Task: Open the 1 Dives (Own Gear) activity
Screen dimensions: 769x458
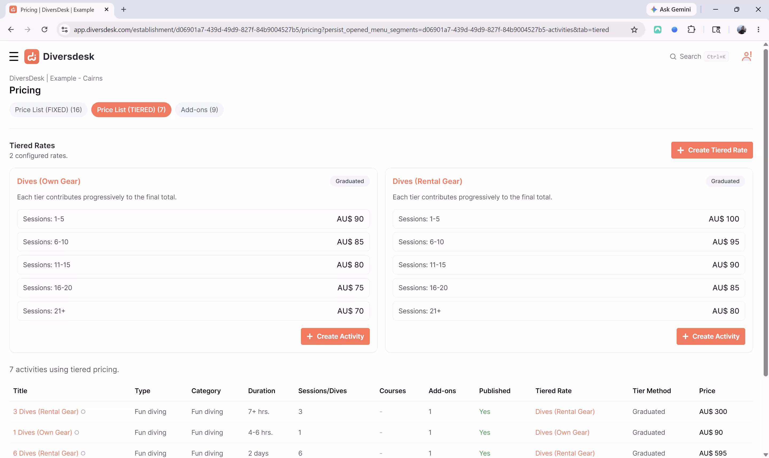Action: [x=43, y=433]
